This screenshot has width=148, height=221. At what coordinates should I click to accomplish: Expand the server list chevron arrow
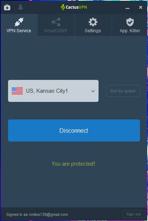[x=93, y=91]
